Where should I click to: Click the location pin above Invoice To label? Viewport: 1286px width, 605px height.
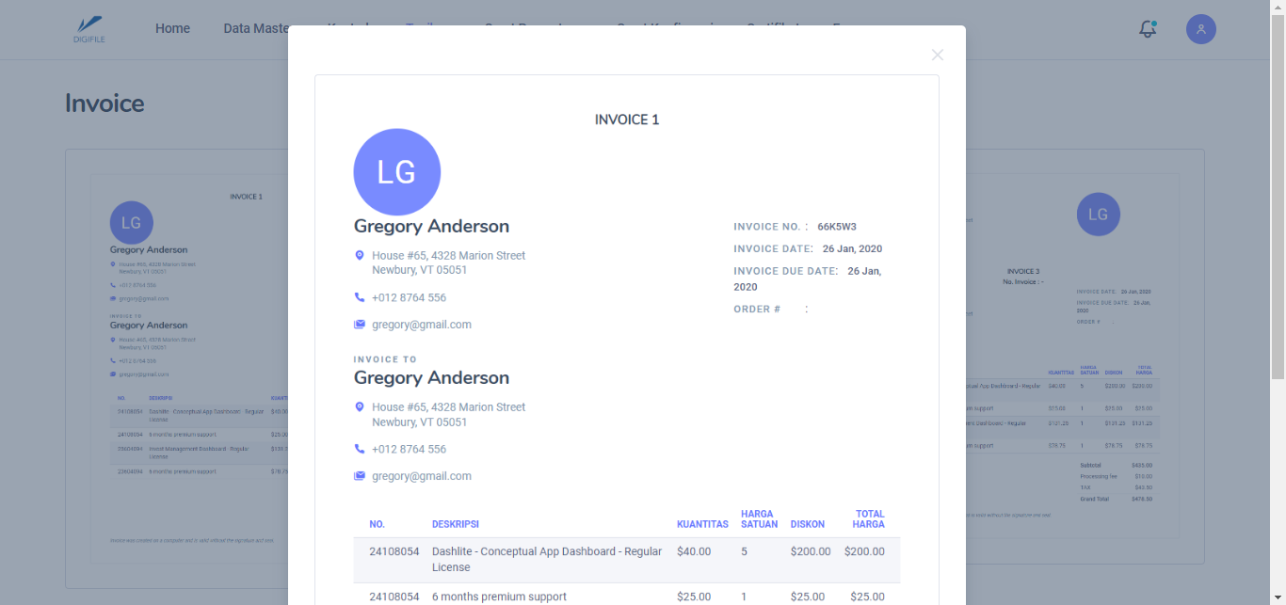[x=360, y=256]
